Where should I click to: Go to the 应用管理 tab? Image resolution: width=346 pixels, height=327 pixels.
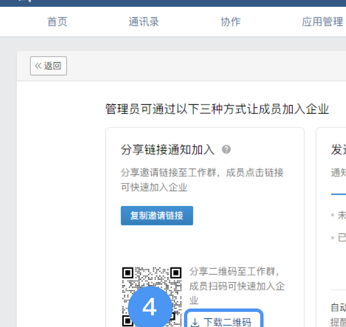click(x=322, y=22)
